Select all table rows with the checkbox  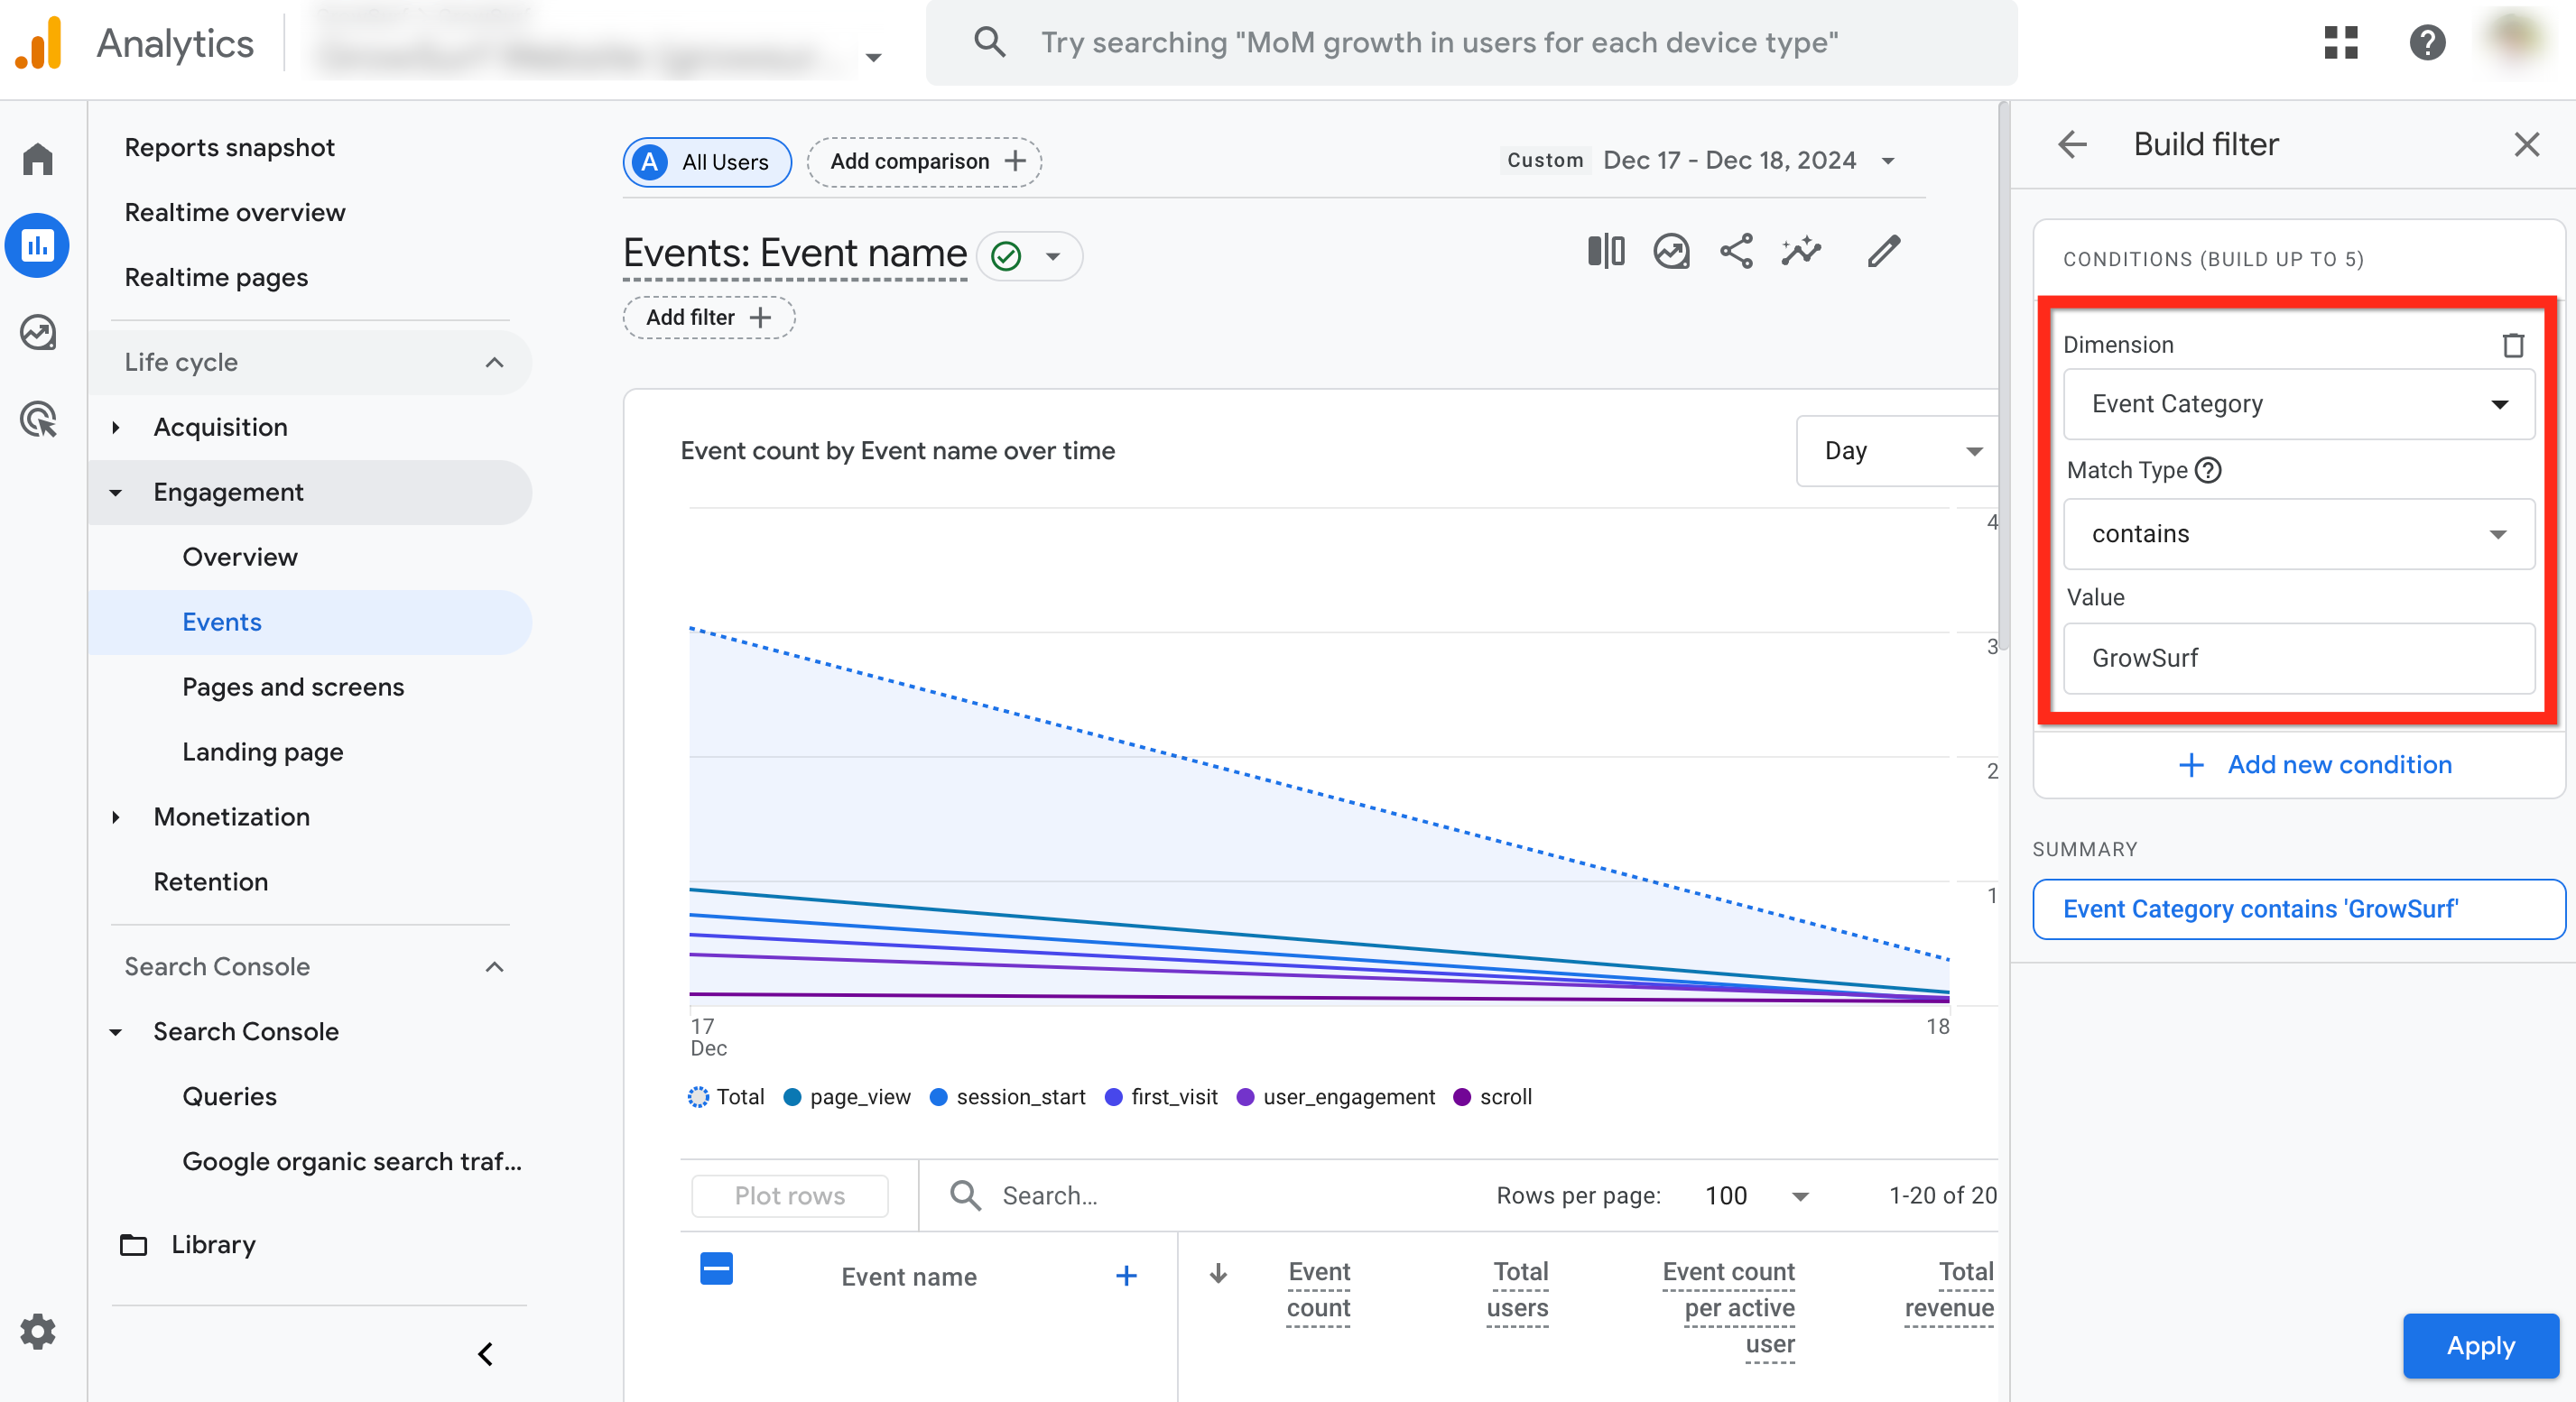tap(716, 1268)
